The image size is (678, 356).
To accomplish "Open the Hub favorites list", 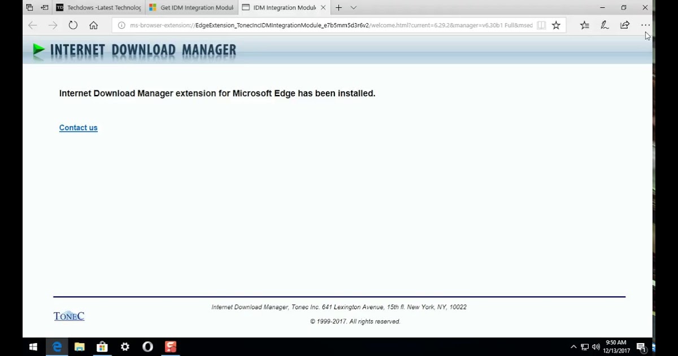I will point(585,25).
